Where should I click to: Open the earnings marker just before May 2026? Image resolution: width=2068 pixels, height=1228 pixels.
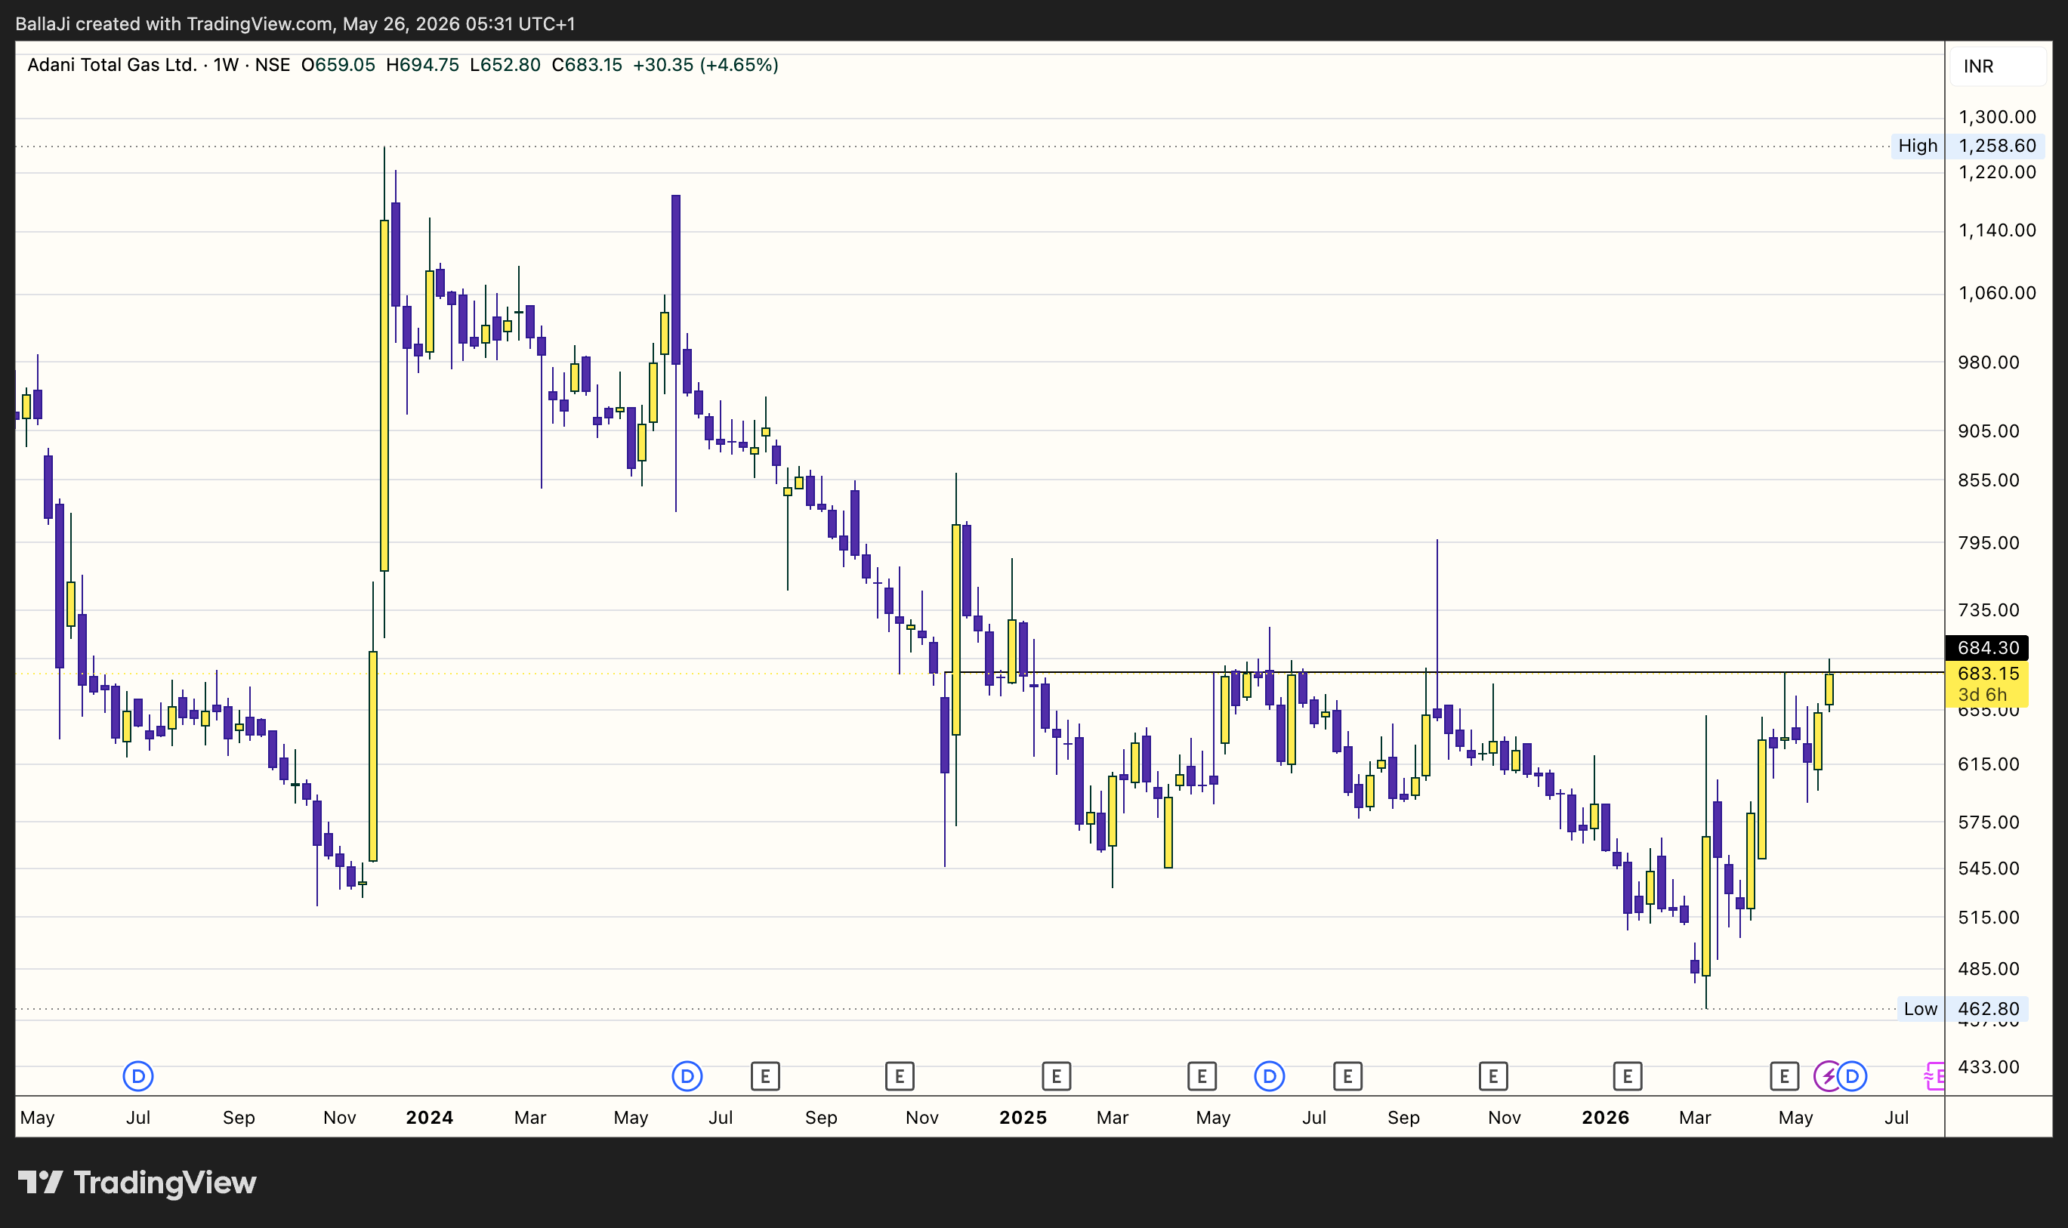[1784, 1076]
